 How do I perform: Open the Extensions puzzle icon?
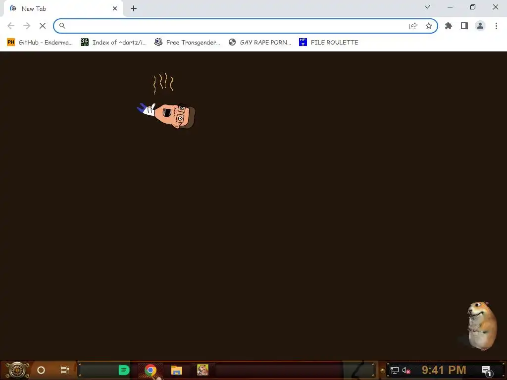pos(449,26)
